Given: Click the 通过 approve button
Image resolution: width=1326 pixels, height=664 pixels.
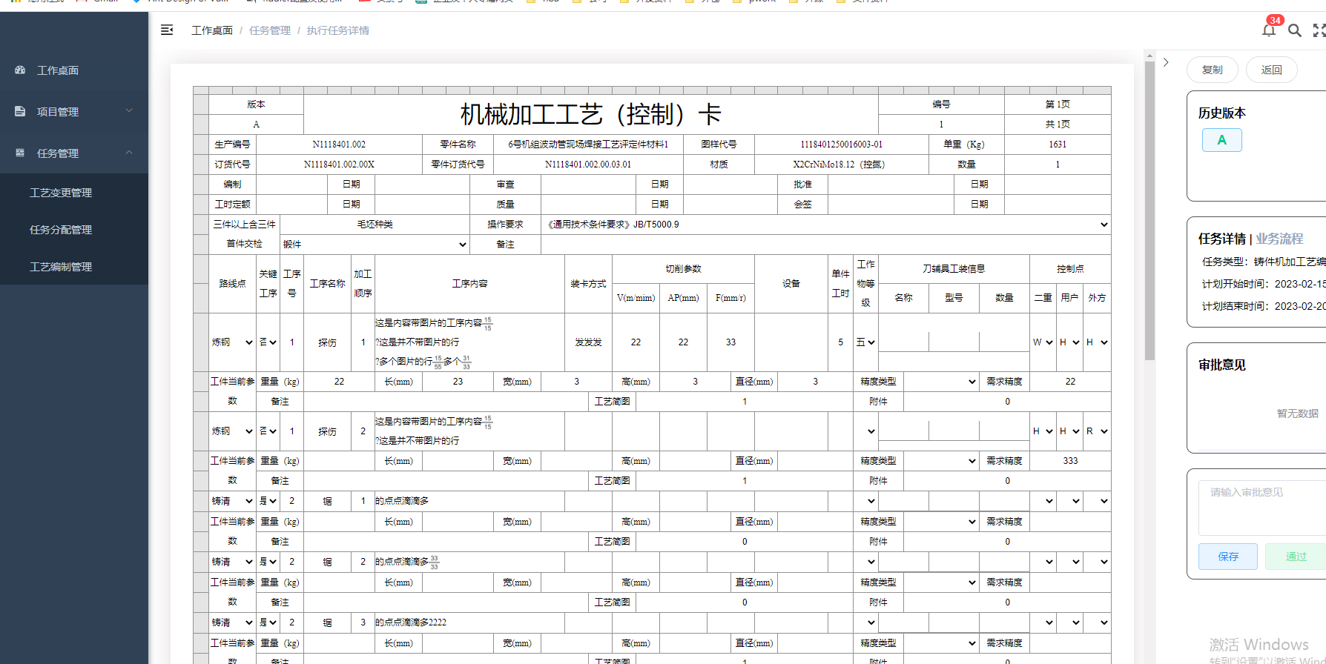Looking at the screenshot, I should (x=1296, y=557).
